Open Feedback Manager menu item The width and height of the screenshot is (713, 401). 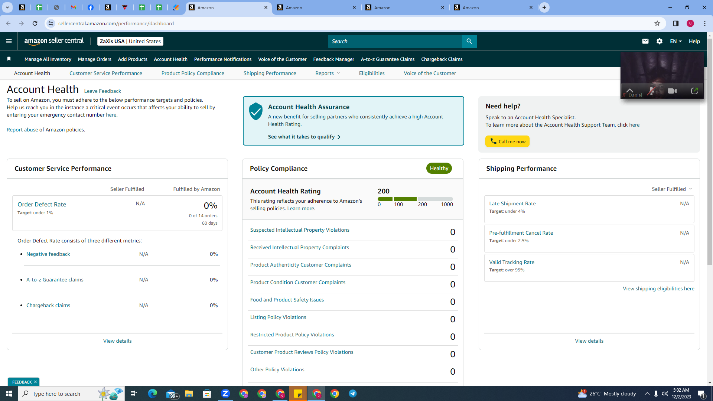tap(334, 59)
